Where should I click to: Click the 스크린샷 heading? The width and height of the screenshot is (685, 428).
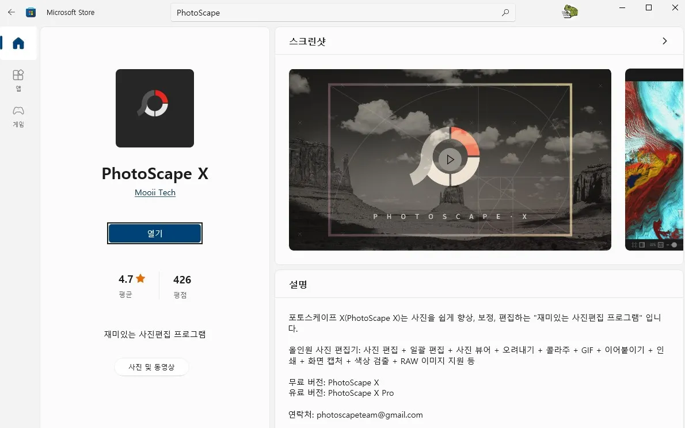click(x=307, y=41)
